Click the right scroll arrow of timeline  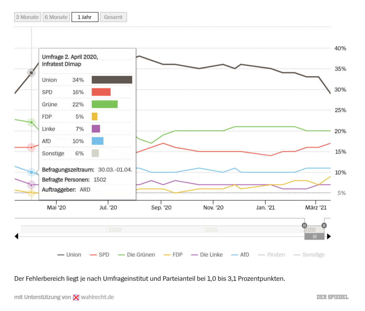coord(329,236)
